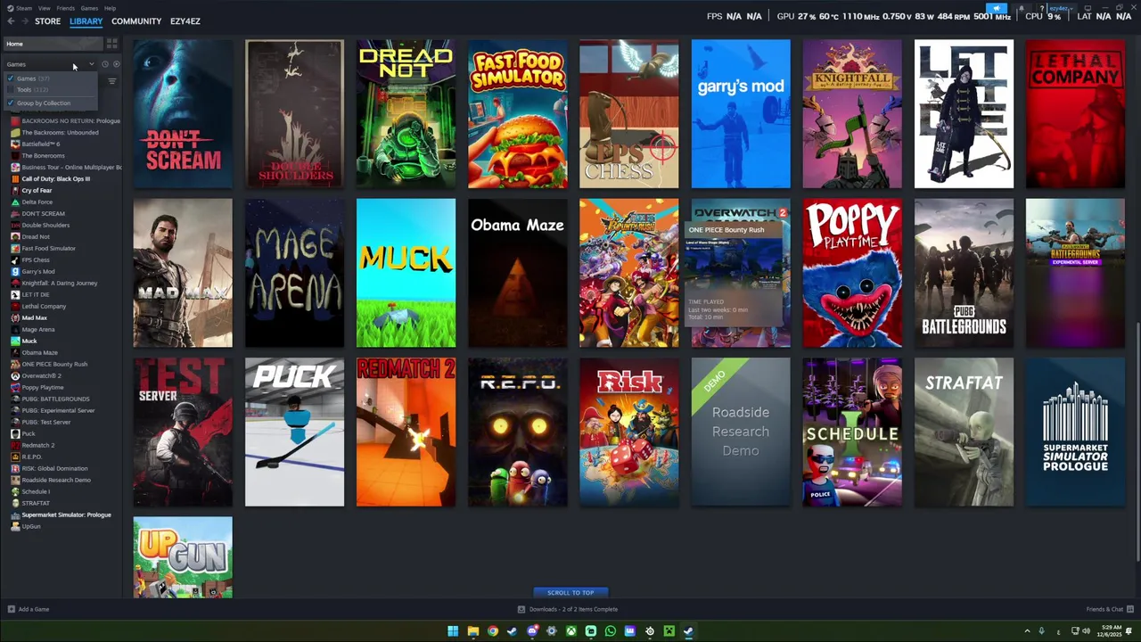The image size is (1141, 642).
Task: Collapse the Games filter dropdown arrow
Action: (x=91, y=64)
